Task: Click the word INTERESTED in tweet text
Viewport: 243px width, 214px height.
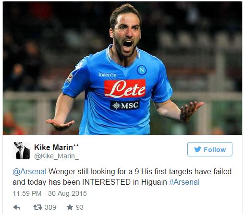Action: (x=107, y=182)
